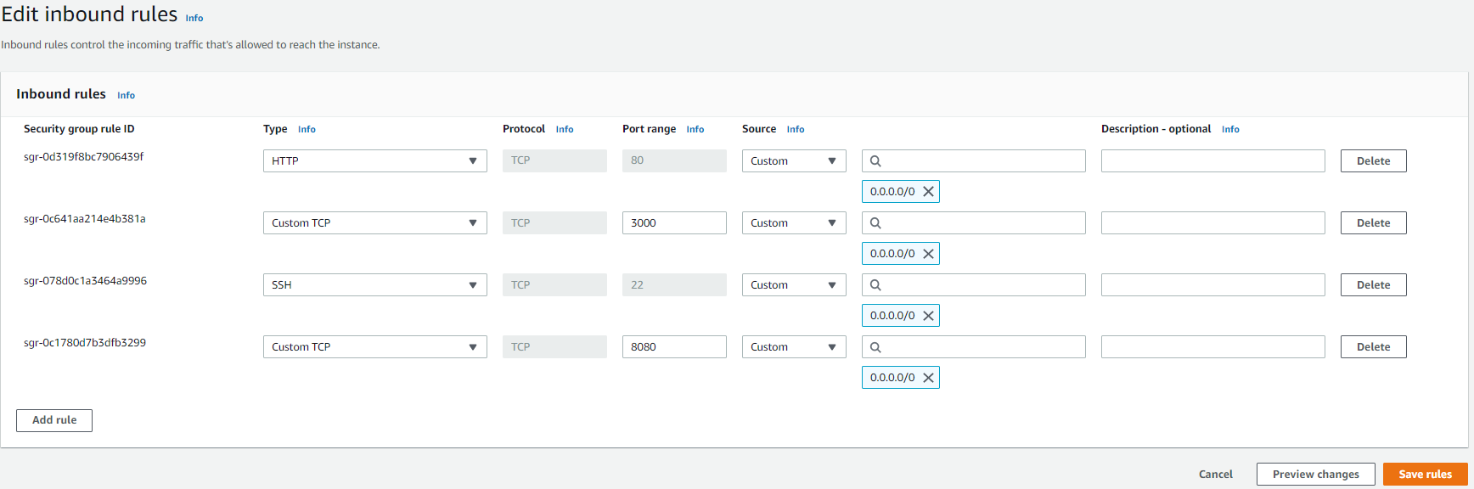
Task: Open Info link for Protocol column
Action: click(565, 129)
